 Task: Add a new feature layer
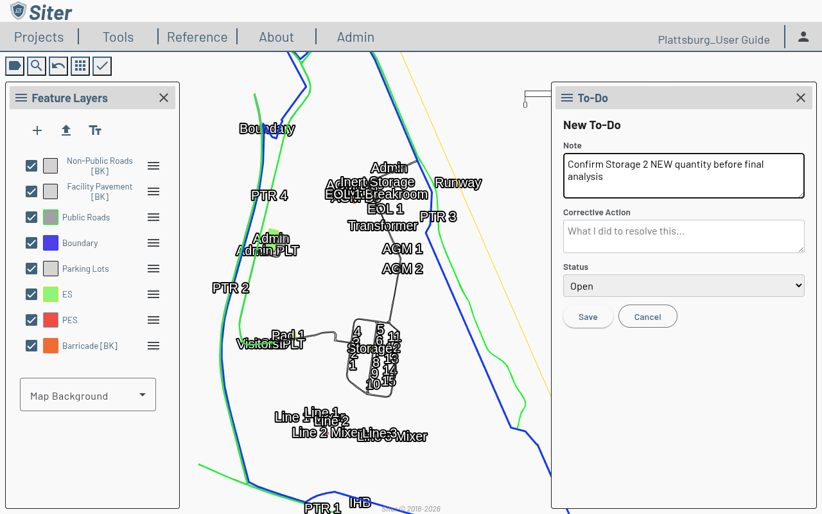click(x=37, y=130)
